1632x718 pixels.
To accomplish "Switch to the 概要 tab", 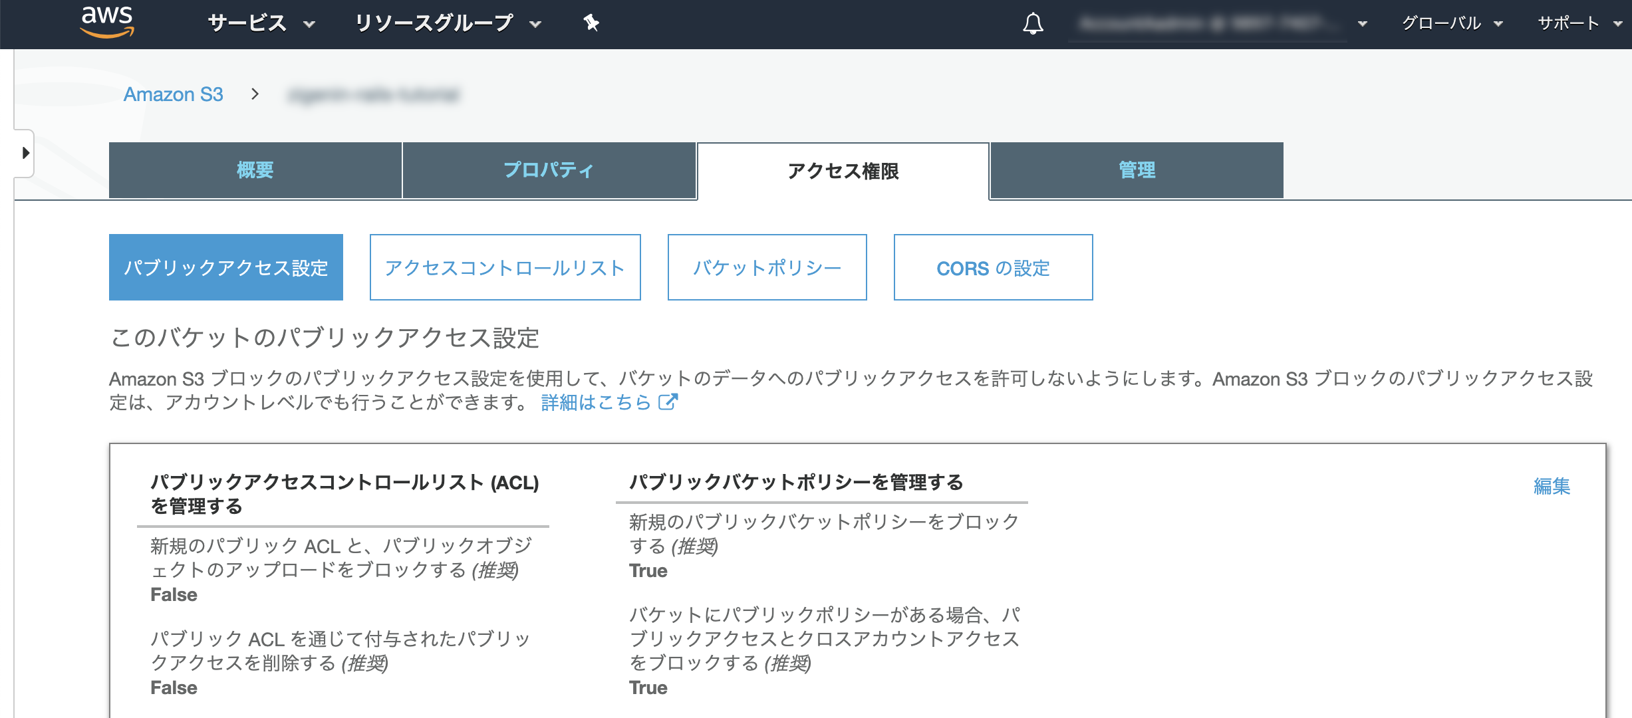I will click(x=255, y=170).
